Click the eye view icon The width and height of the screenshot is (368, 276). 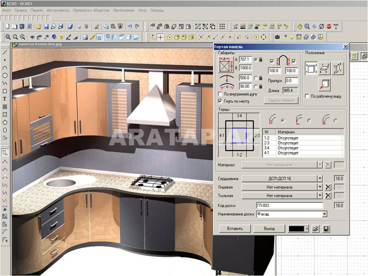pyautogui.click(x=32, y=37)
